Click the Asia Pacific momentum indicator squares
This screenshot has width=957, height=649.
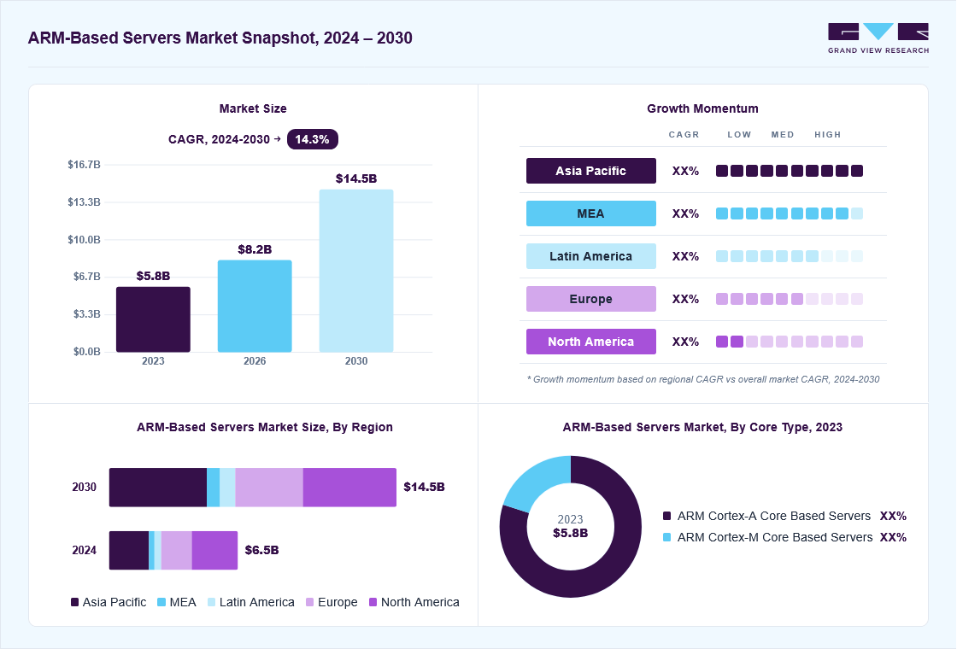(x=790, y=171)
